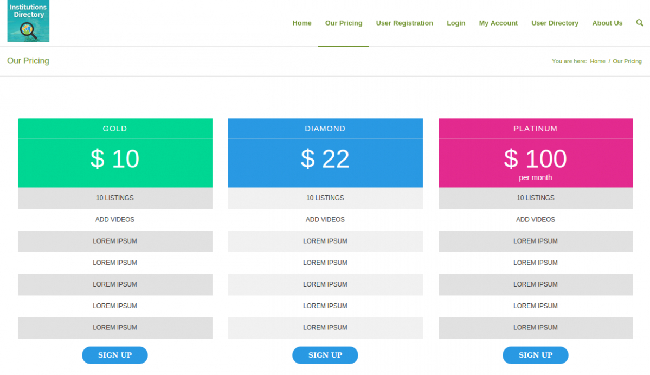The width and height of the screenshot is (650, 375).
Task: Visit the About Us page
Action: [607, 23]
